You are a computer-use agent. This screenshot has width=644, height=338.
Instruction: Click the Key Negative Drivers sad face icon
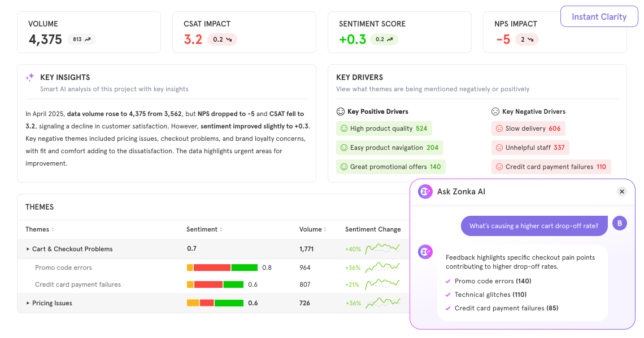coord(495,112)
